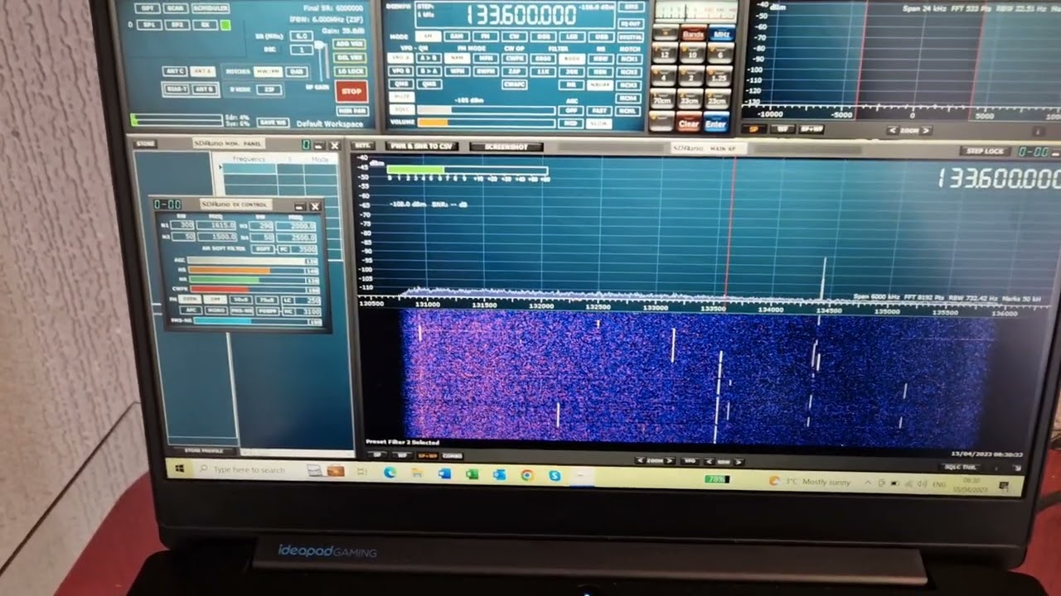The width and height of the screenshot is (1061, 596).
Task: Select the 1.25 band key
Action: tap(719, 77)
